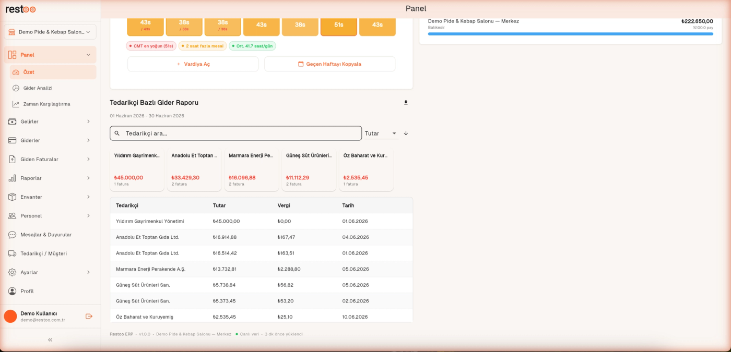Click the CMT en yoğun (51s) tag

[151, 46]
